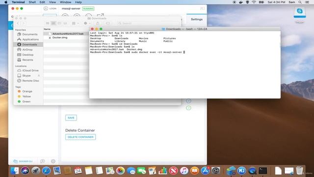Open the Window menu

point(65,2)
